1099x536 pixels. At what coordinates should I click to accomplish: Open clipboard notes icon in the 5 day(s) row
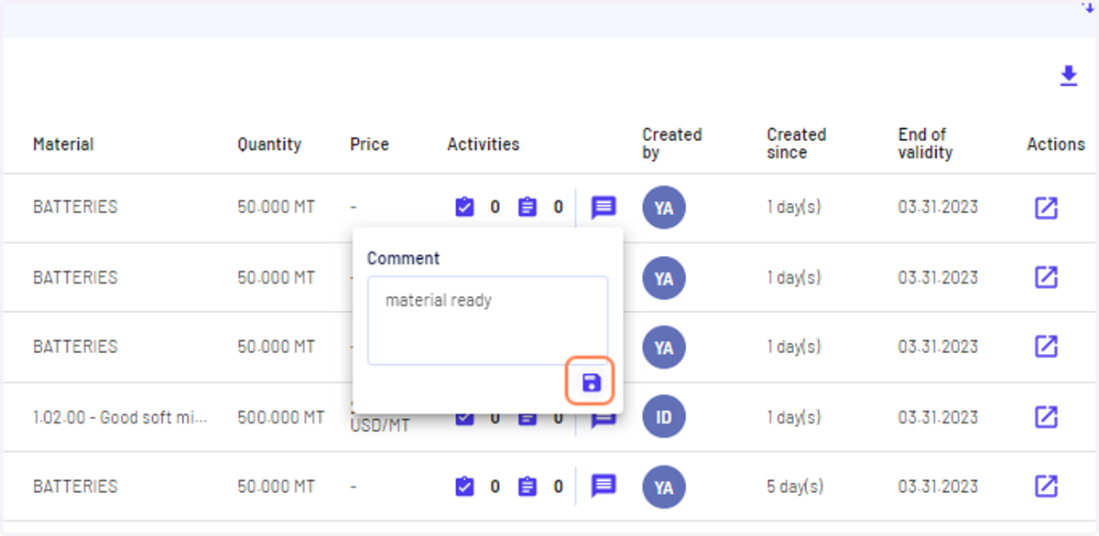[528, 487]
